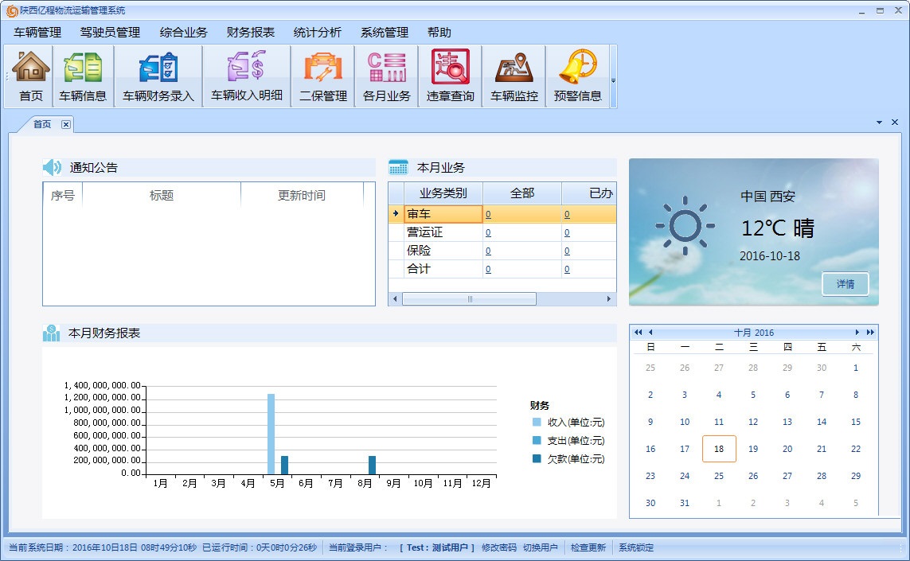Click the 全部 count link for 审车
This screenshot has width=910, height=561.
[x=488, y=215]
